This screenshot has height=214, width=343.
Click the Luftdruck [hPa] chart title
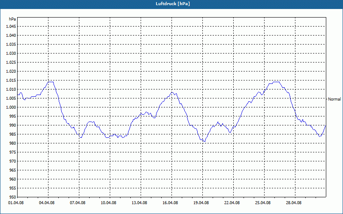pos(173,4)
